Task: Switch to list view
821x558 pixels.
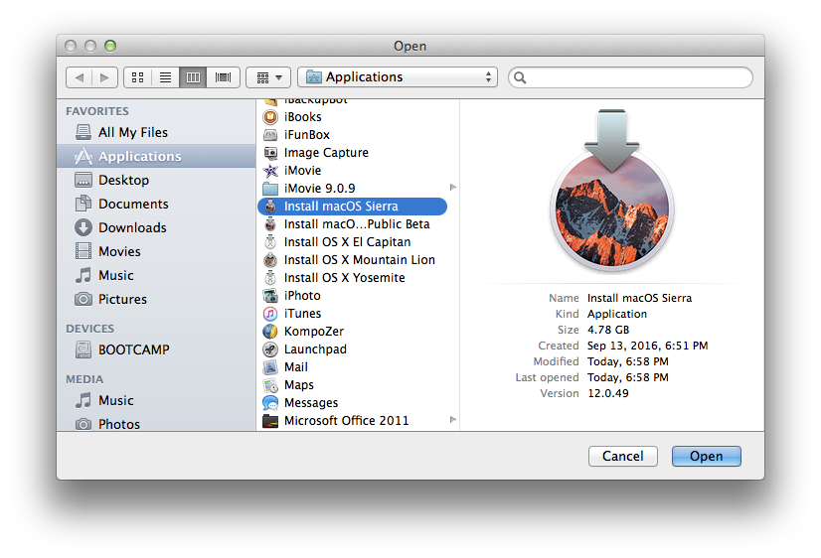Action: [165, 77]
